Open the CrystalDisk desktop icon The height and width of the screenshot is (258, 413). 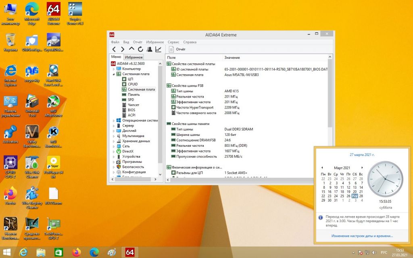pyautogui.click(x=54, y=42)
